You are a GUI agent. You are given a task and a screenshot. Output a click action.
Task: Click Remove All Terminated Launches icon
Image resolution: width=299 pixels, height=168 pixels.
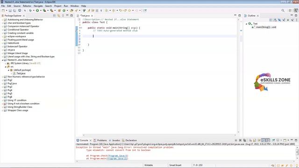pos(244,140)
